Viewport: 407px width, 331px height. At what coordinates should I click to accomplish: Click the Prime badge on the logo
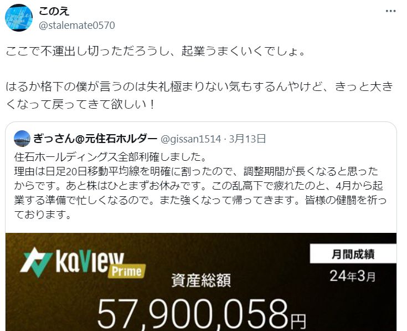pos(127,272)
